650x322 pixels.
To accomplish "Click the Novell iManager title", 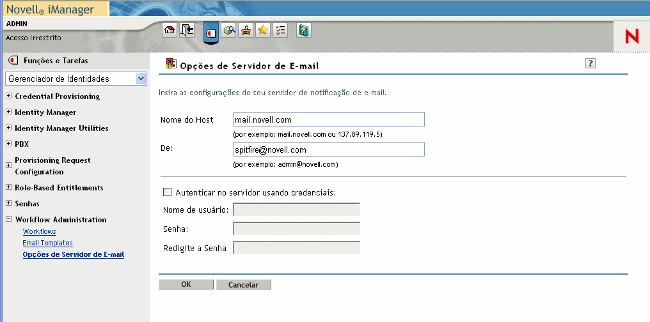I will (50, 9).
